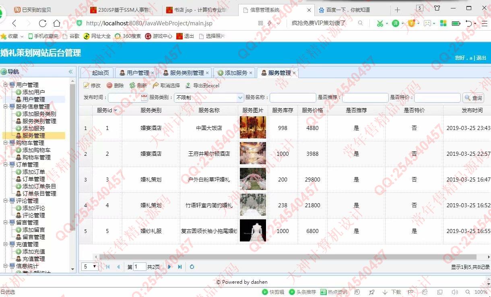Click the 服务名称 input field

pos(293,98)
